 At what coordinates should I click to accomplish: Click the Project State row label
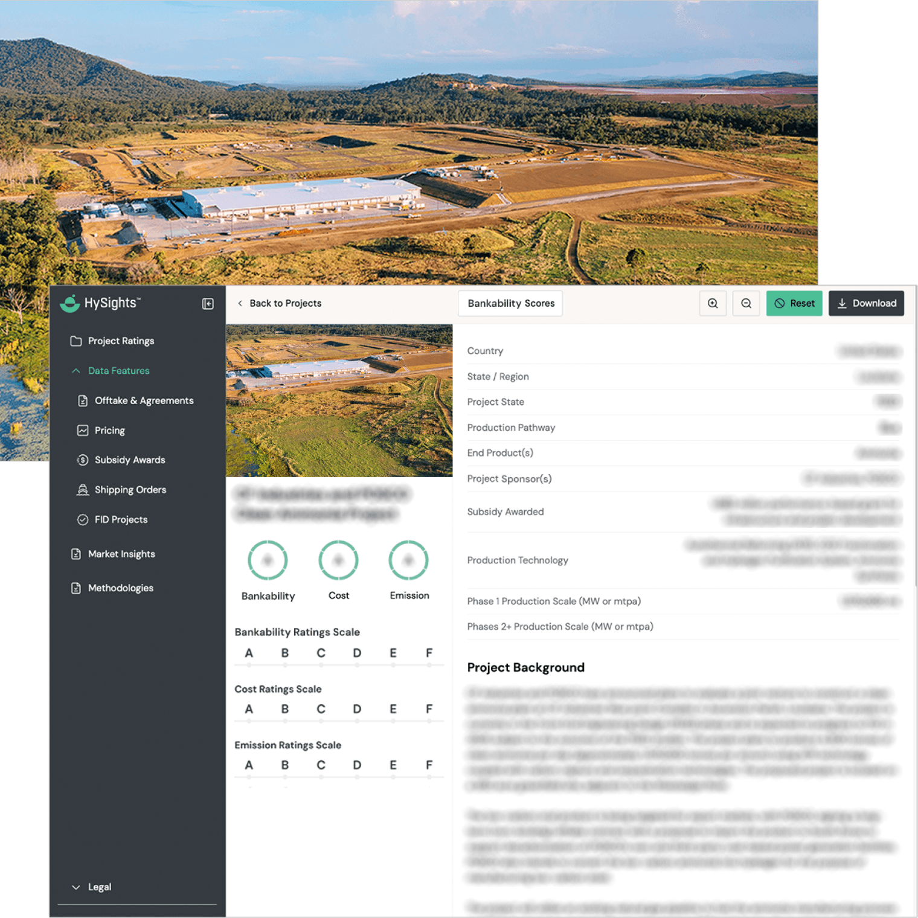495,402
